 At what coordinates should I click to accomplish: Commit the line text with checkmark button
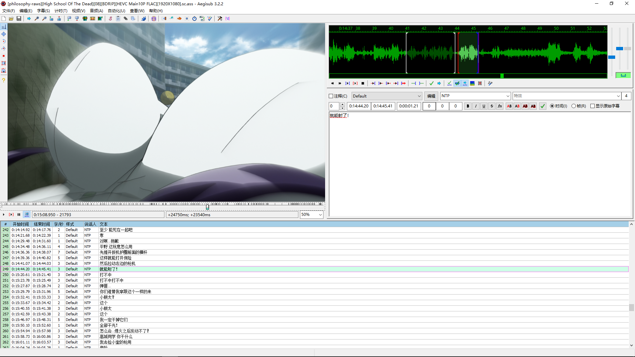(x=543, y=106)
